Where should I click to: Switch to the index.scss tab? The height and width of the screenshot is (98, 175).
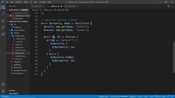click(x=38, y=6)
